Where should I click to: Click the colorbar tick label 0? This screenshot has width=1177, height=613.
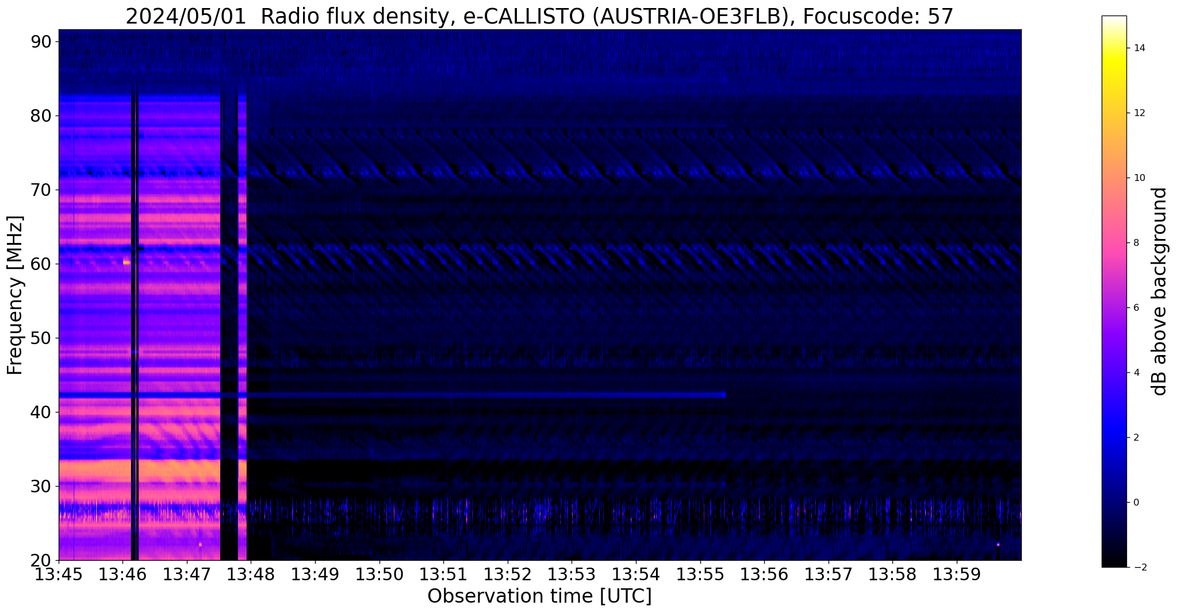point(1136,502)
